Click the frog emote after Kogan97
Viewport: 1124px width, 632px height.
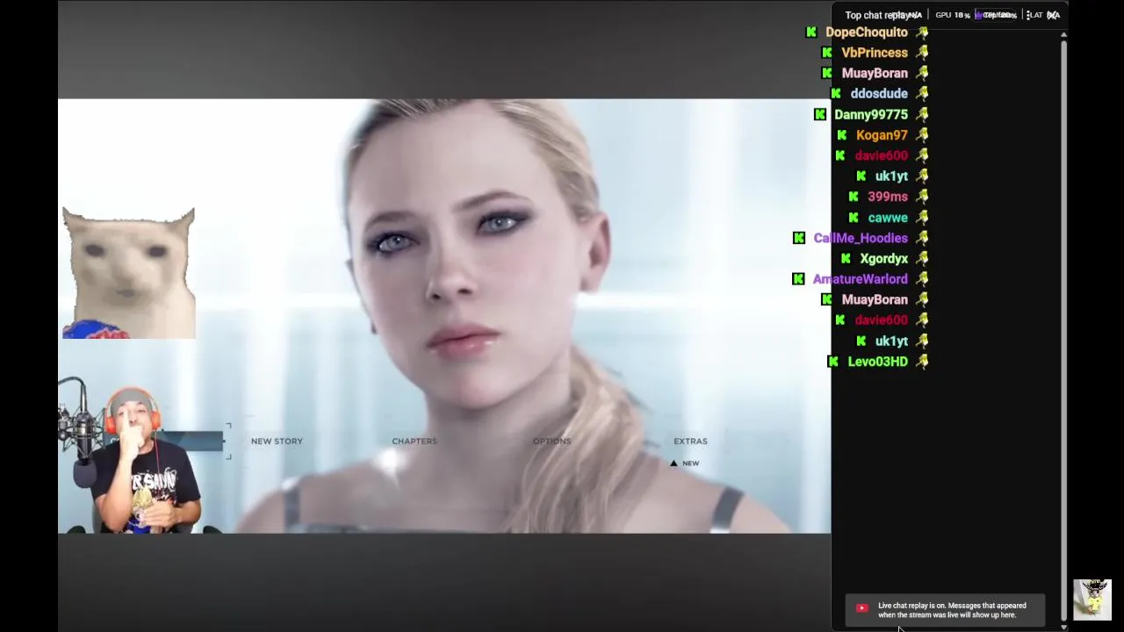922,135
